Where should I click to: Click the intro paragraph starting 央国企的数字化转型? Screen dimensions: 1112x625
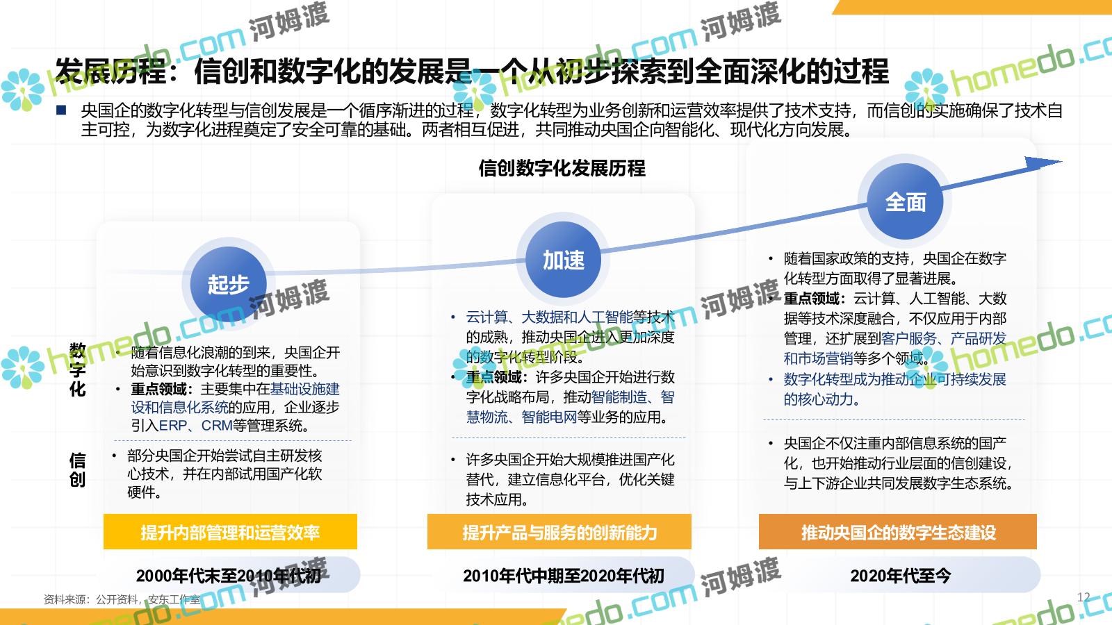click(571, 120)
